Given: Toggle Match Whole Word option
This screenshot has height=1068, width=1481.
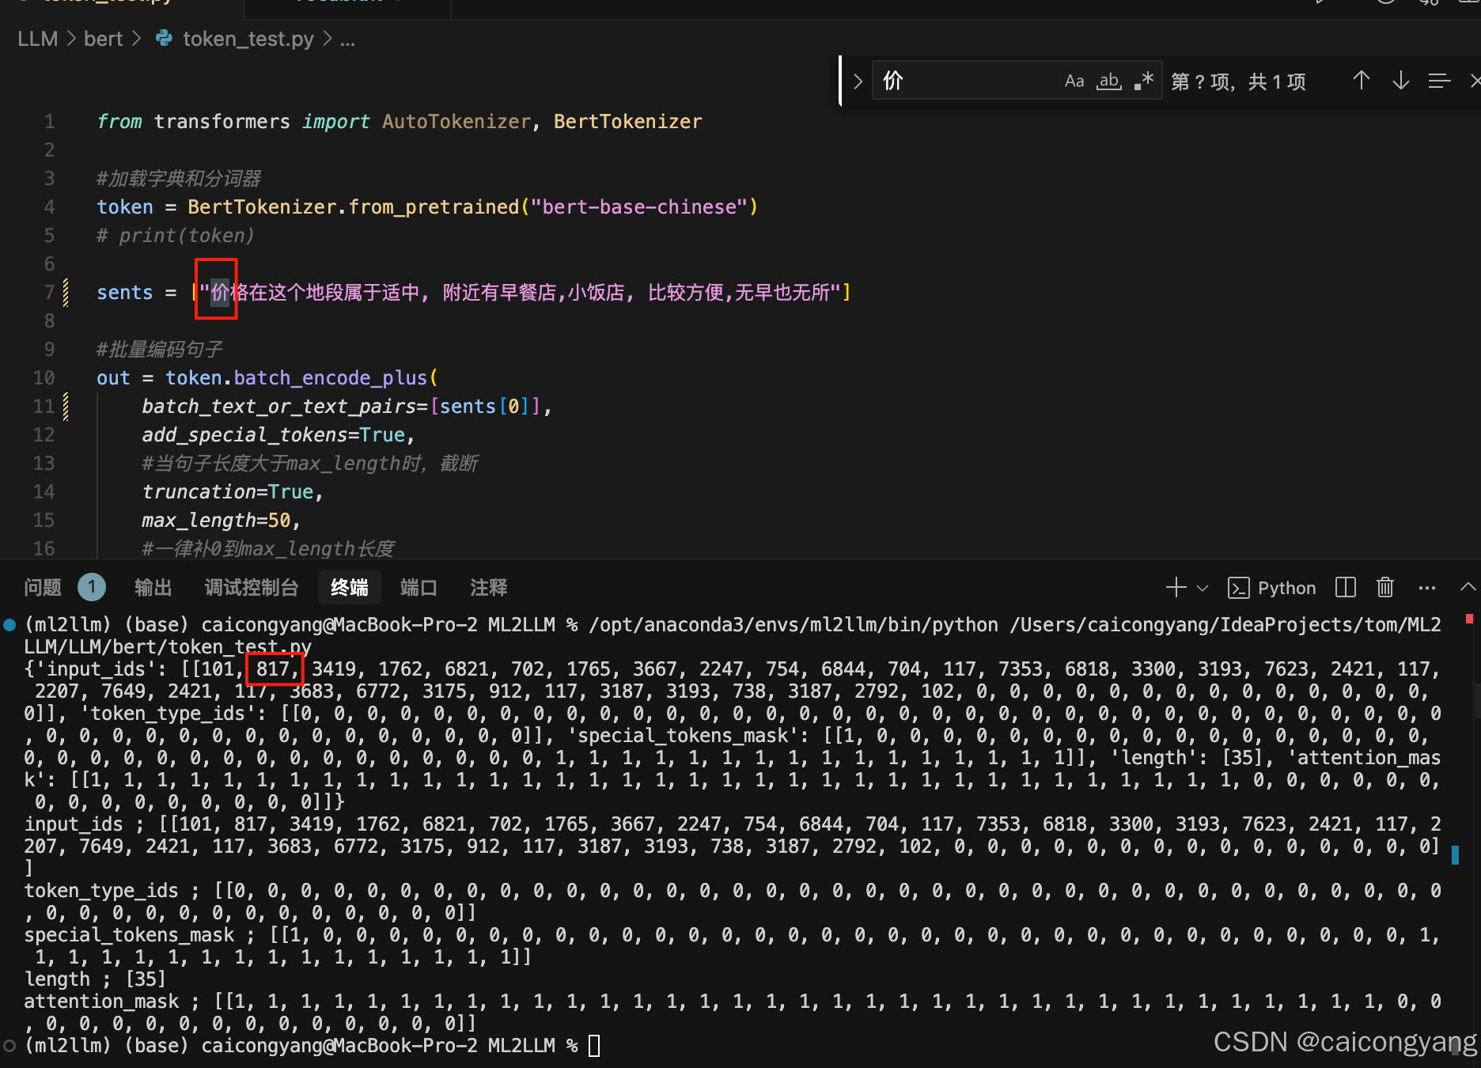Looking at the screenshot, I should tap(1108, 81).
